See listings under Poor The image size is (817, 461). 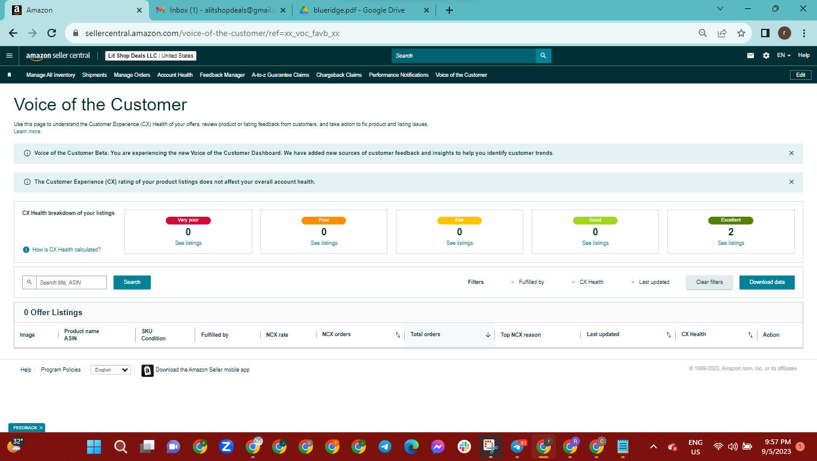(324, 243)
